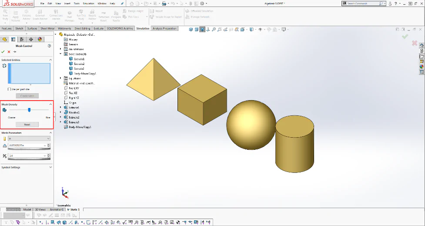
Task: Click the Design Insight ribbon button
Action: tap(133, 11)
